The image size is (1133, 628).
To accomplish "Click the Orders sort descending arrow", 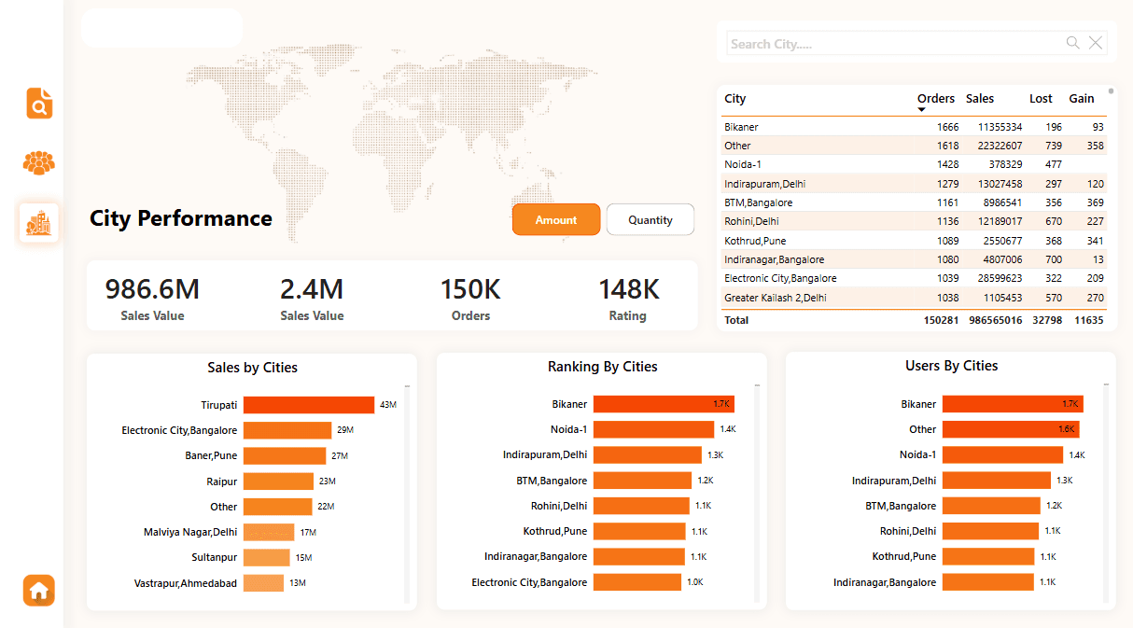I will click(x=921, y=110).
